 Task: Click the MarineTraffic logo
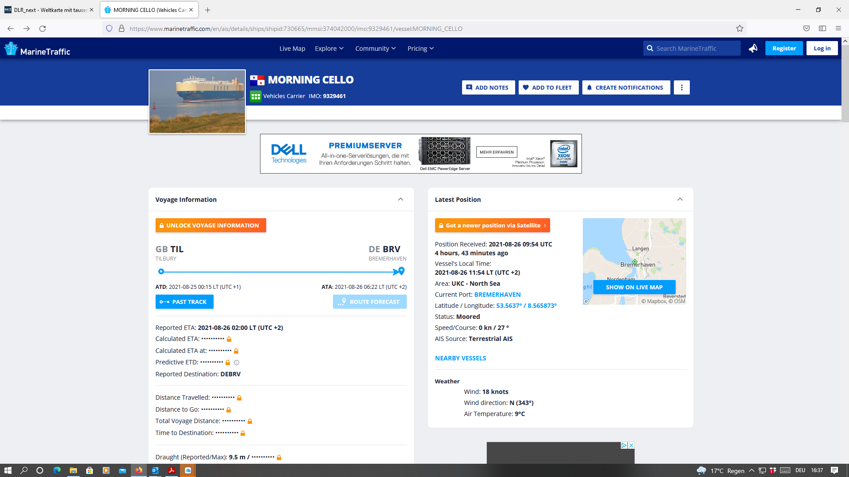pyautogui.click(x=38, y=49)
